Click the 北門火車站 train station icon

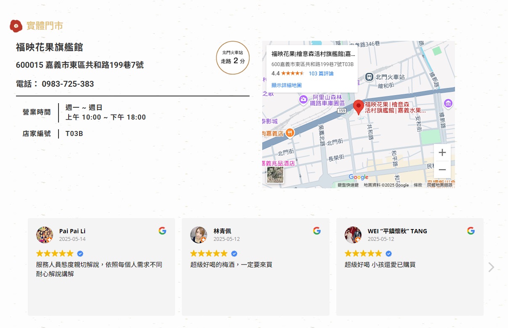pyautogui.click(x=369, y=77)
